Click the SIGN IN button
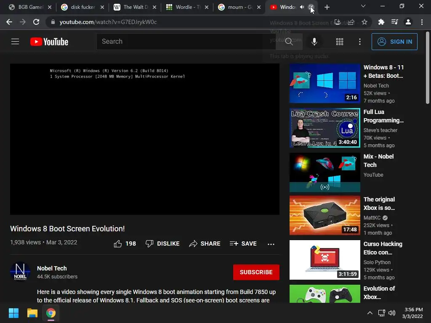 click(x=394, y=42)
